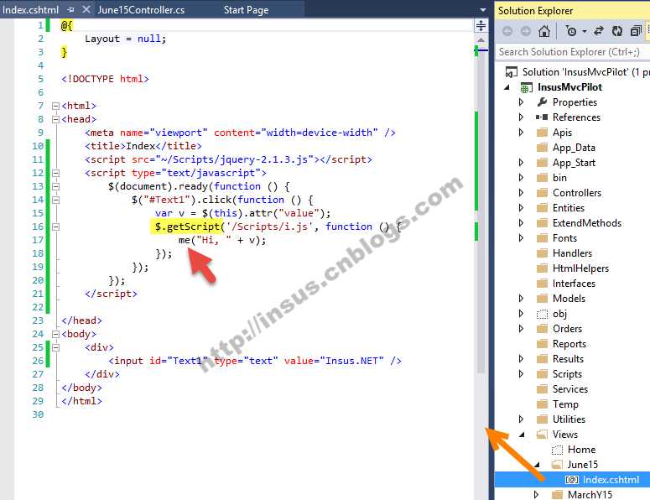The width and height of the screenshot is (650, 500).
Task: Collapse the div tag outline
Action: tap(55, 347)
